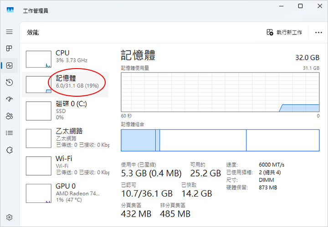Click the GPU 0 mini graph thumbnail
Image resolution: width=328 pixels, height=227 pixels.
[38, 193]
